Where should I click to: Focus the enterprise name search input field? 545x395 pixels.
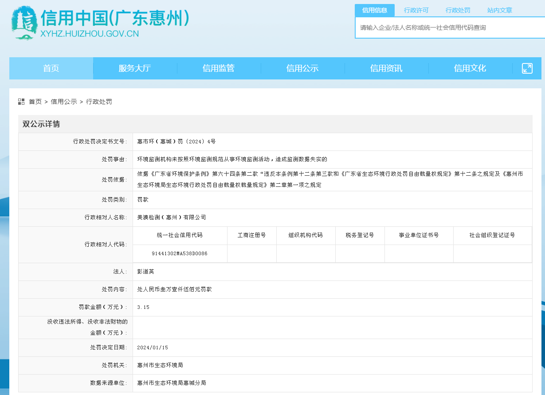coord(450,28)
